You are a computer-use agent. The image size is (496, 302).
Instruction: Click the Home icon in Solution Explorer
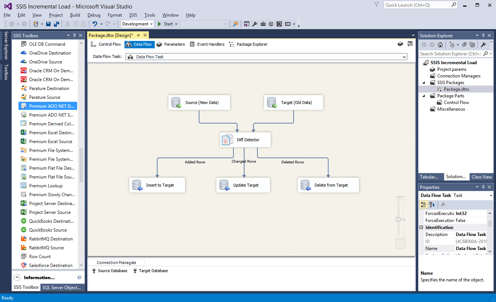tap(440, 45)
